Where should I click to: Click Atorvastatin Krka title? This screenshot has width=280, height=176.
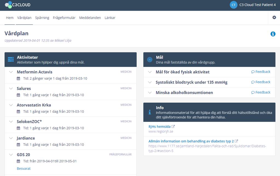pyautogui.click(x=34, y=105)
